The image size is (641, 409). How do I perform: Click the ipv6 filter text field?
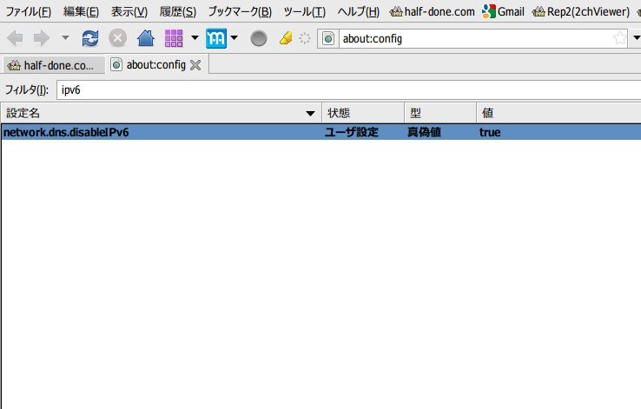pyautogui.click(x=348, y=90)
